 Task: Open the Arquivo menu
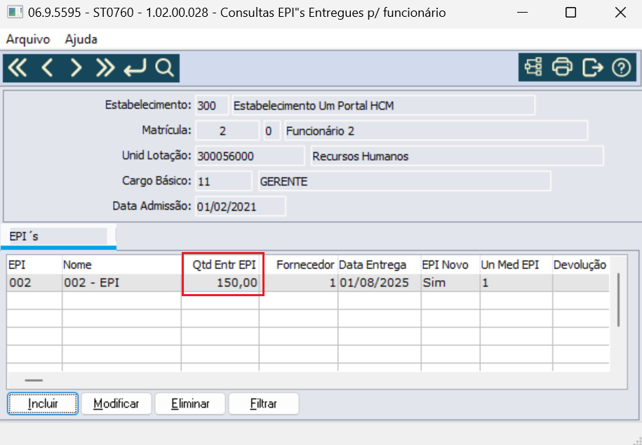coord(28,39)
